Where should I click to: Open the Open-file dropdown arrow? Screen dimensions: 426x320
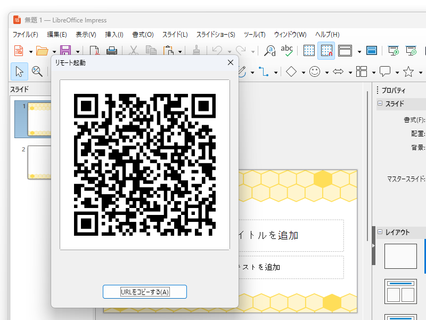54,52
